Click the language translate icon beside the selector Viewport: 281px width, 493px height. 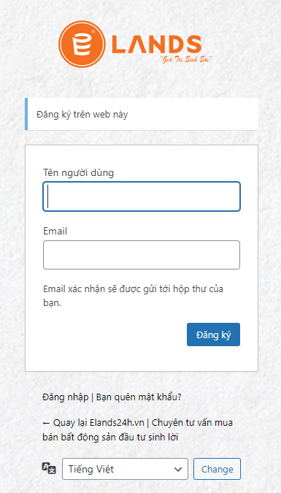coord(49,468)
